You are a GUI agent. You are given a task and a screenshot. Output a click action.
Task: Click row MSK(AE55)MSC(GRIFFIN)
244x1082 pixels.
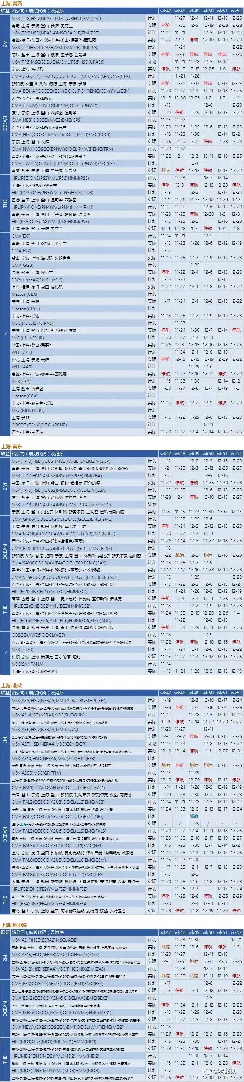click(78, 772)
